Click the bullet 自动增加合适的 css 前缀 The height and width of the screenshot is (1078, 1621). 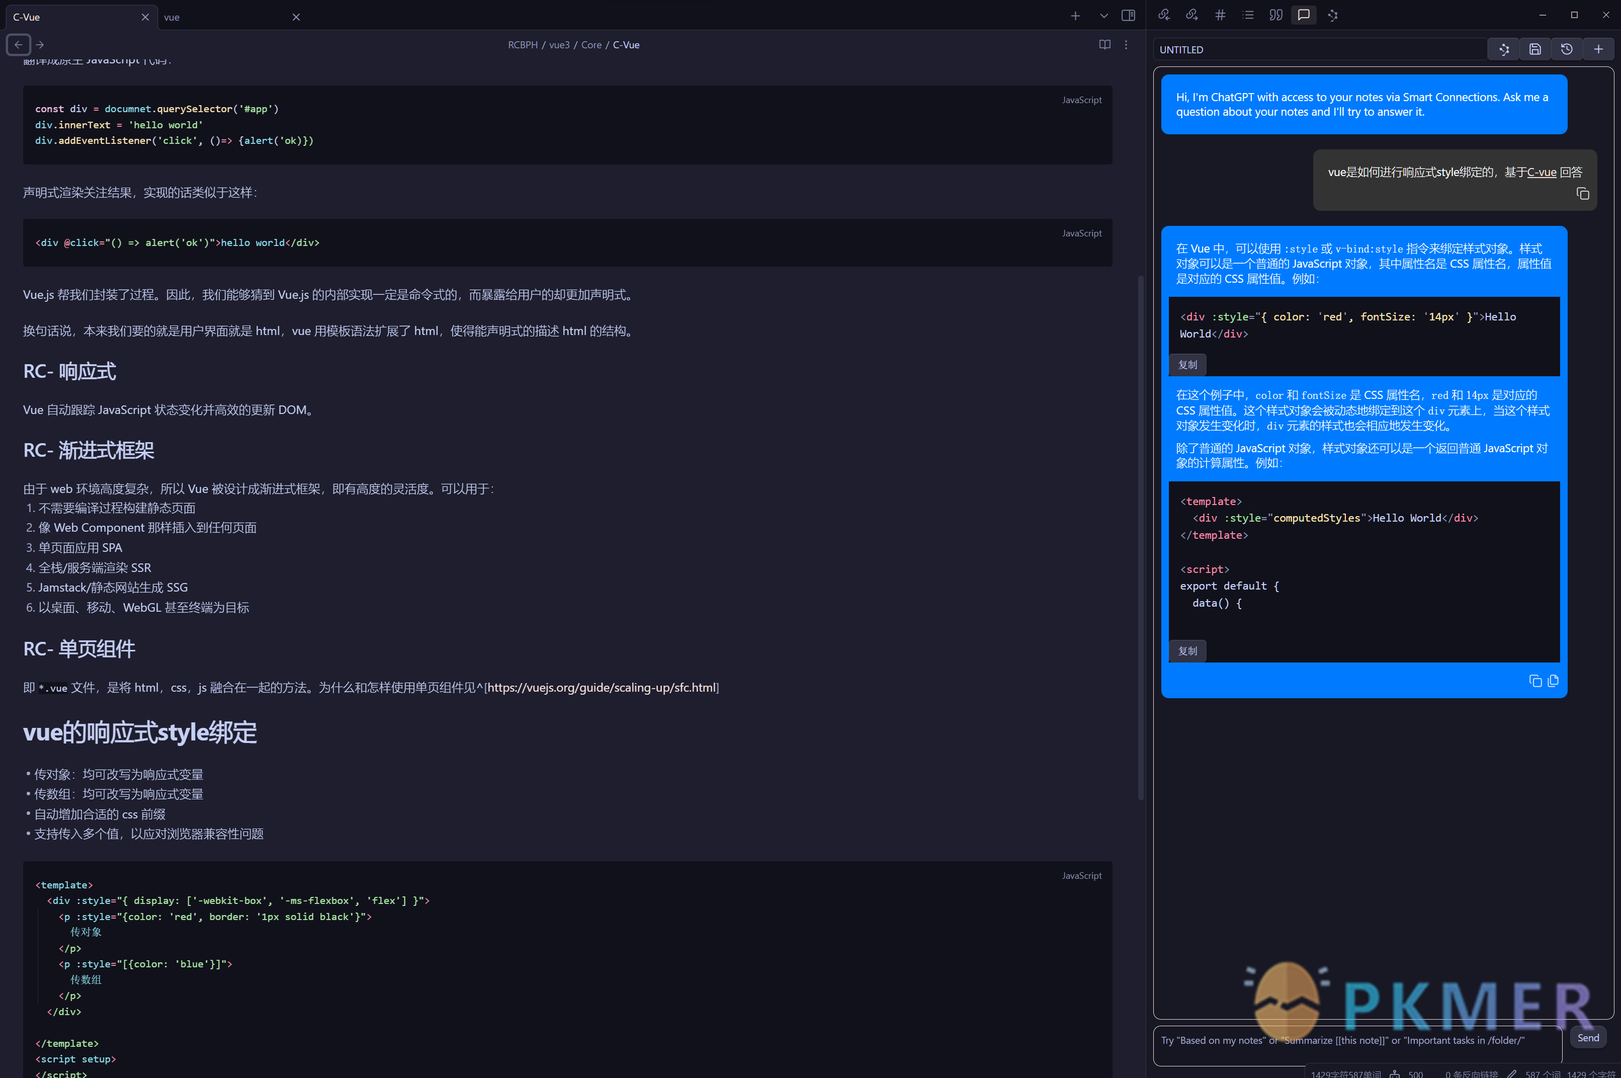(x=100, y=815)
